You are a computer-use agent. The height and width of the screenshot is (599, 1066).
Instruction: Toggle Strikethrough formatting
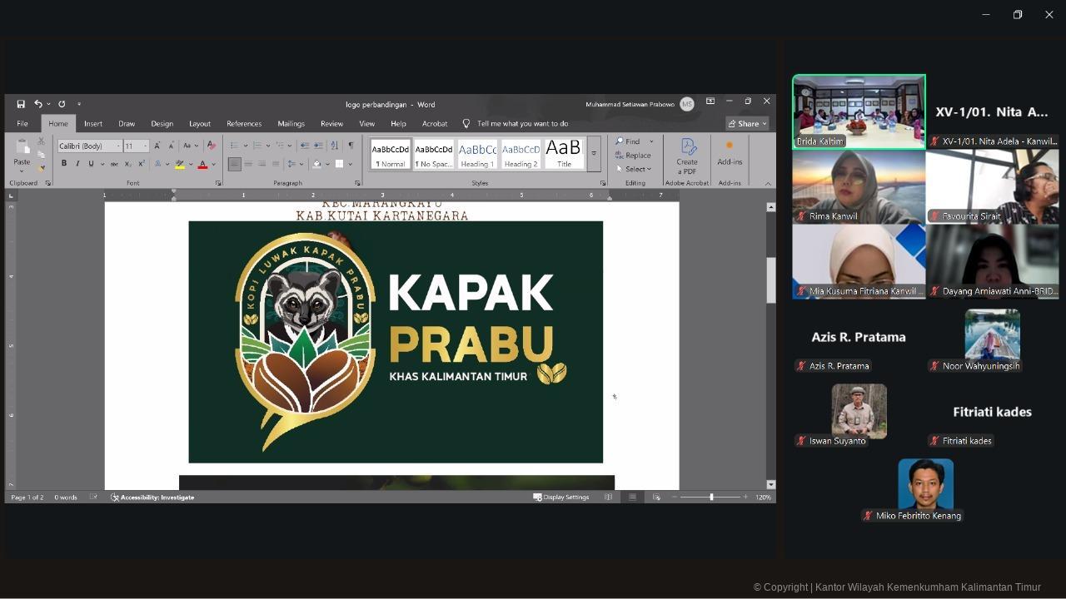(115, 164)
